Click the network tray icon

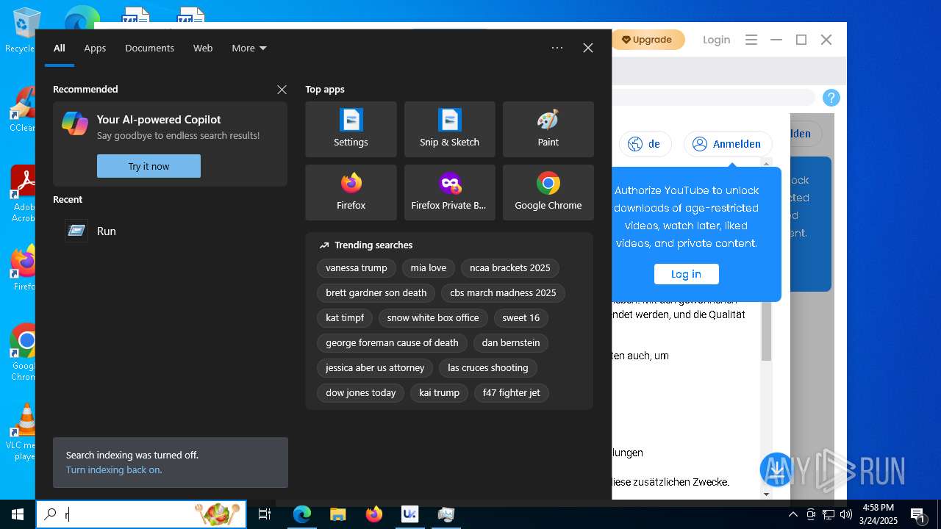coord(829,514)
